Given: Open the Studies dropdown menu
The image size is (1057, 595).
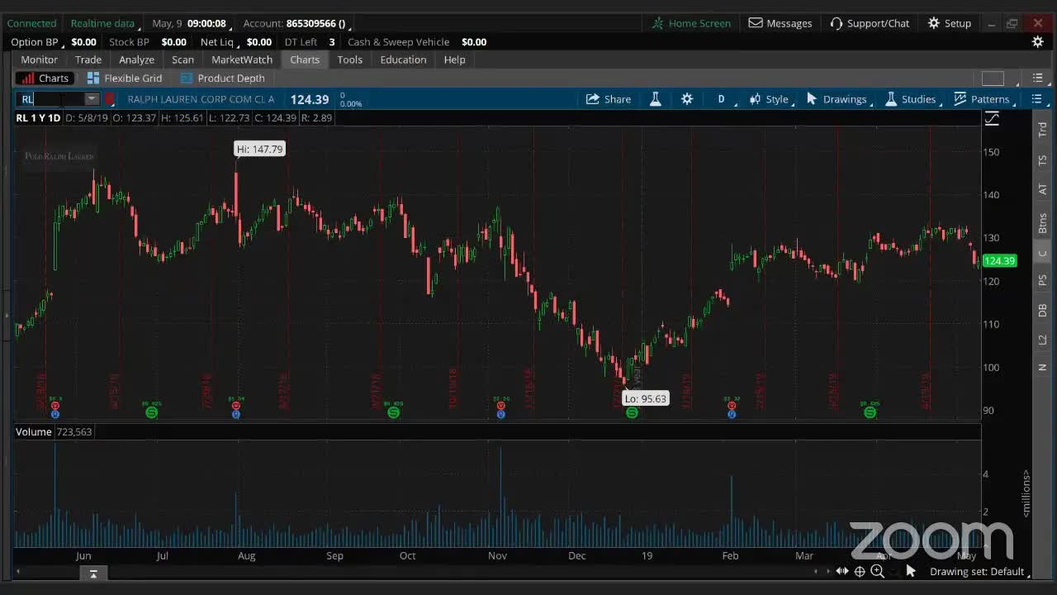Looking at the screenshot, I should pos(911,99).
